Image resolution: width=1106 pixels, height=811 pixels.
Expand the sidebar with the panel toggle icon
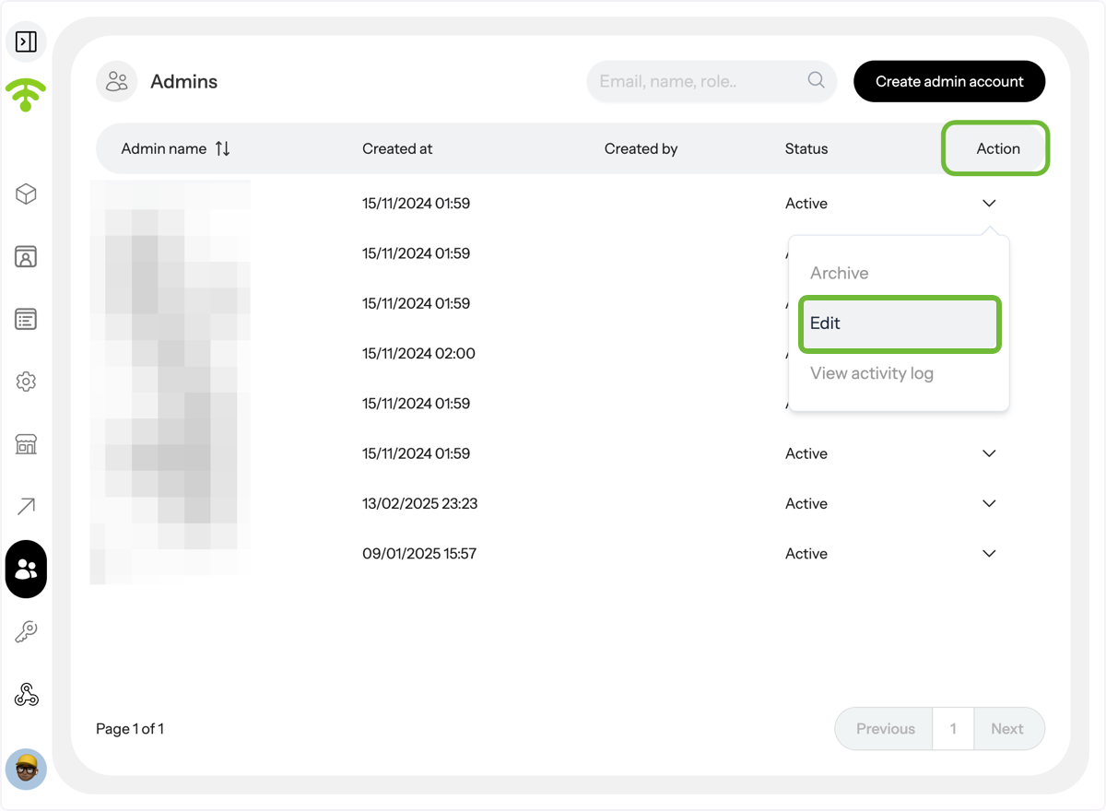(x=26, y=41)
